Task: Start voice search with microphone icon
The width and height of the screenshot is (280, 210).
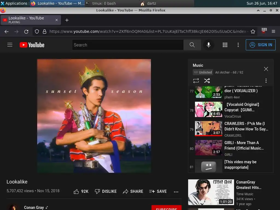Action: pyautogui.click(x=208, y=45)
